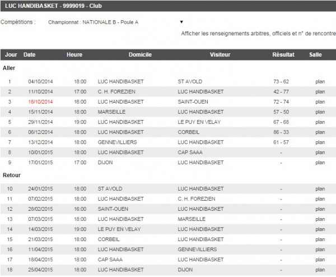Screen dimensions: 336x277
Task: Open plan link for CAP SAAA match 10/01/2015
Action: (320, 153)
